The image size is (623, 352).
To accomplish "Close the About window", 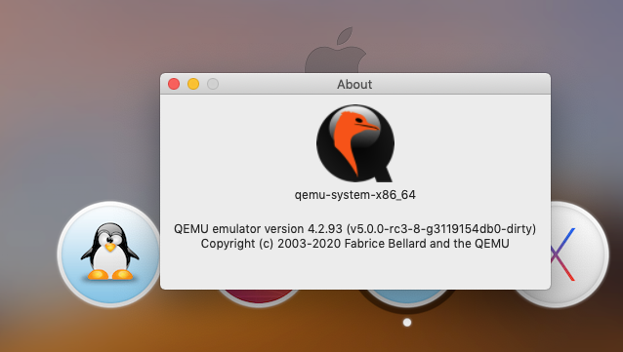I will click(x=174, y=84).
